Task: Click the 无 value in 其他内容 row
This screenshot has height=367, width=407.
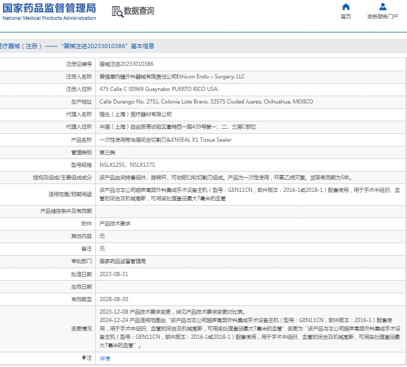Action: click(102, 236)
